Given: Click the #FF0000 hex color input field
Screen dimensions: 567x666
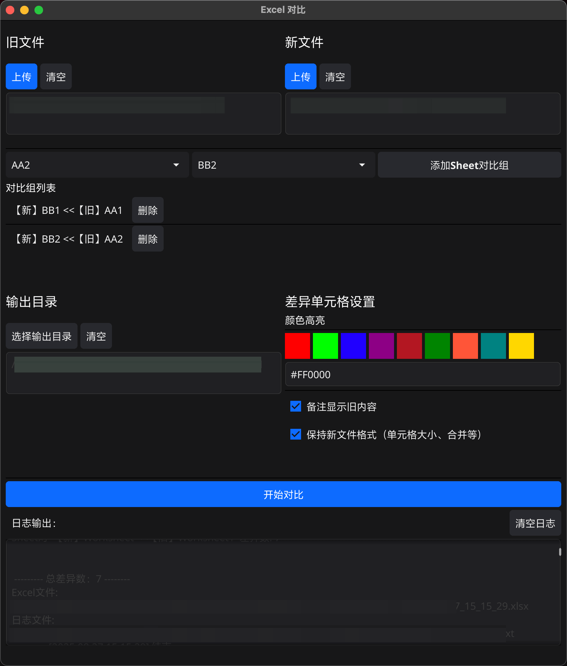Looking at the screenshot, I should point(422,375).
